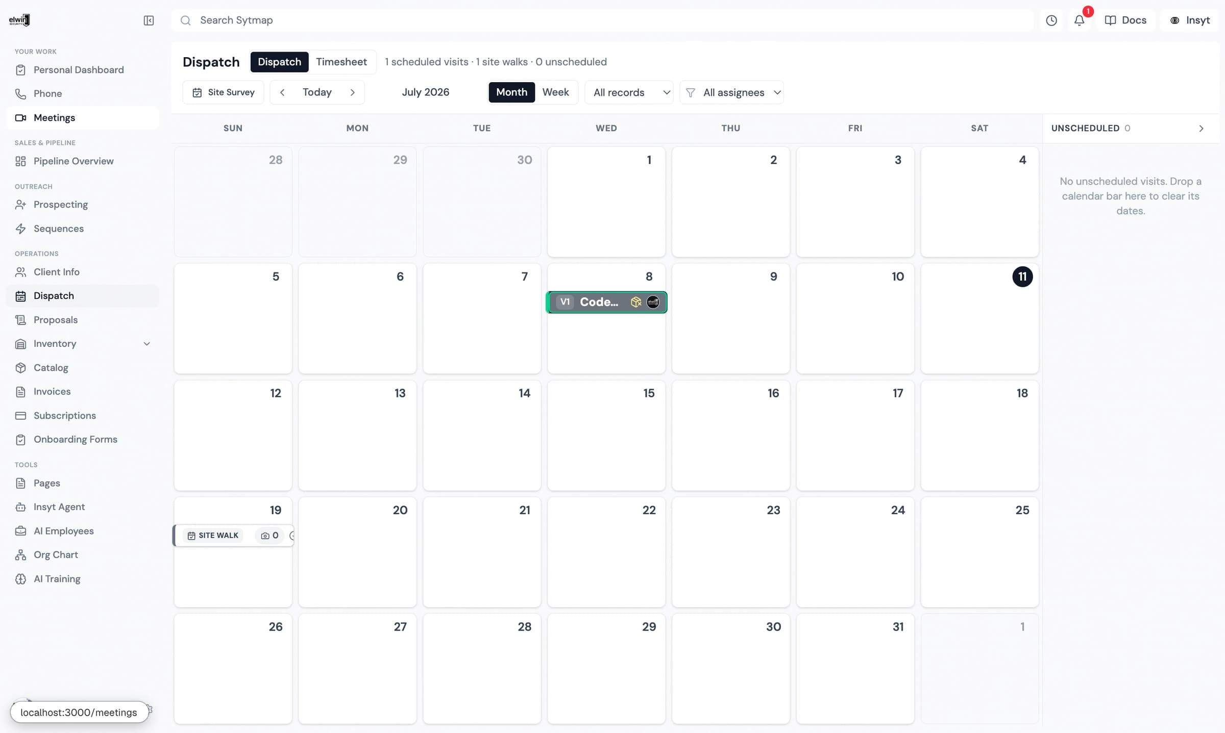1225x733 pixels.
Task: Click the elwin logo
Action: point(19,20)
